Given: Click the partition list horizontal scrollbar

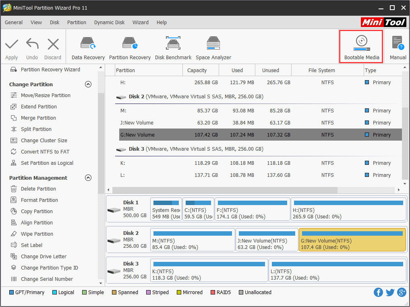Looking at the screenshot, I should (x=225, y=190).
